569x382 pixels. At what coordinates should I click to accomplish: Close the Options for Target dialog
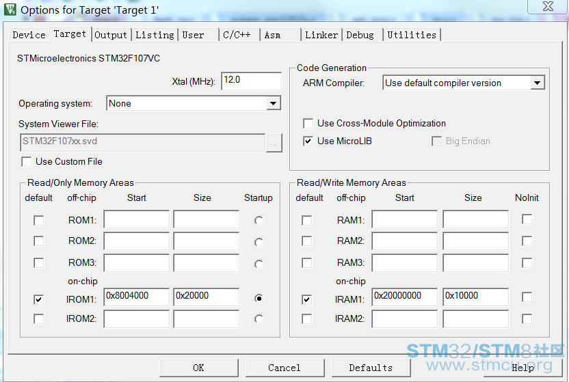pos(548,7)
